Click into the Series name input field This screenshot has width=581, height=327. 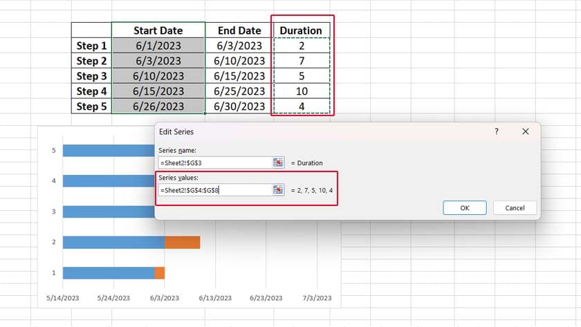pyautogui.click(x=215, y=162)
